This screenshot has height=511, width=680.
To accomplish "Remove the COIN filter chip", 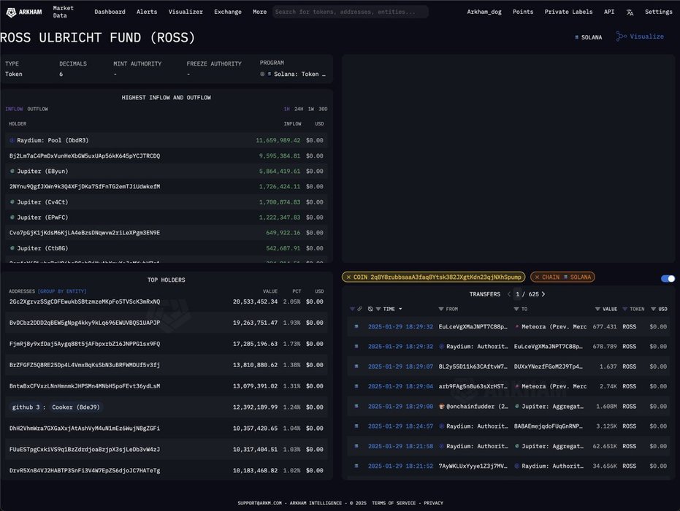I will tap(348, 277).
